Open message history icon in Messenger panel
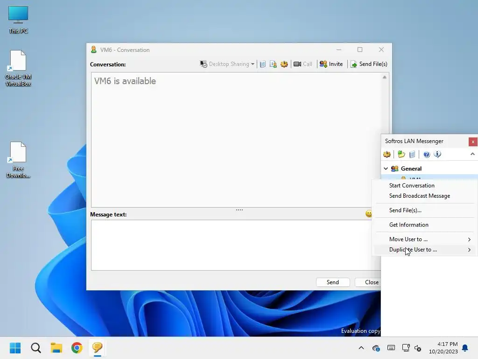478x359 pixels. tap(412, 154)
